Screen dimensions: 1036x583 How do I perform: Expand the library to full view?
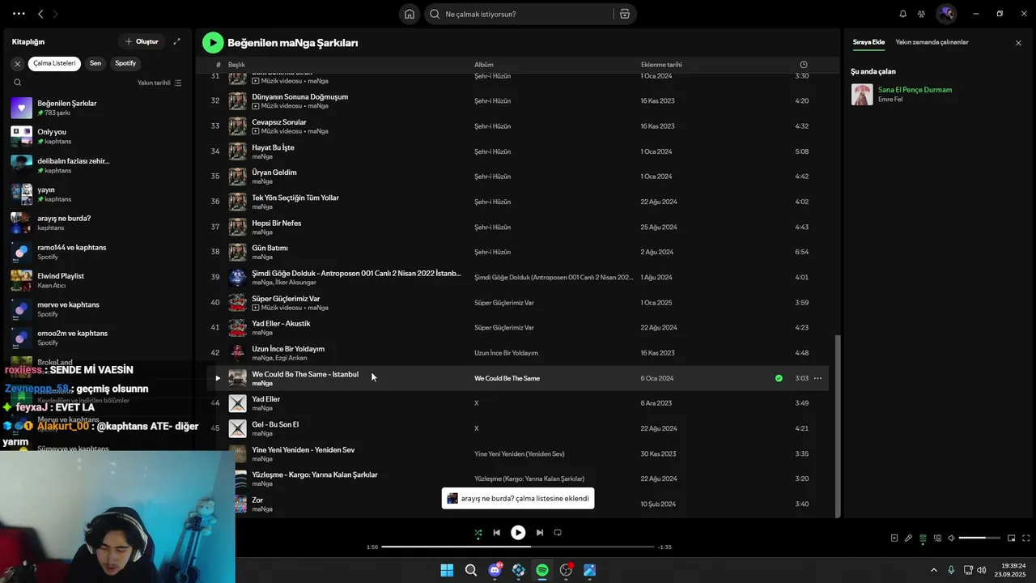tap(177, 41)
